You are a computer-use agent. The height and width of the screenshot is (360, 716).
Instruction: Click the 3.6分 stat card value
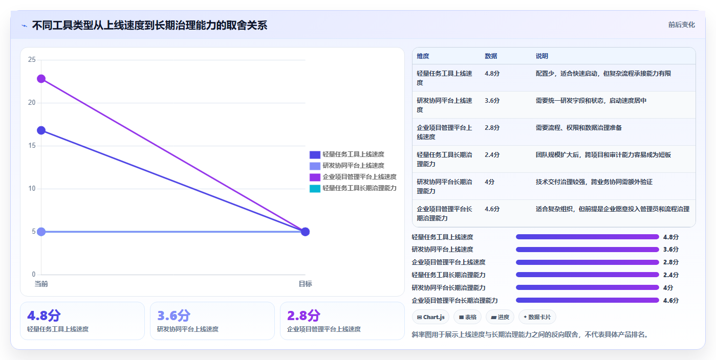[174, 316]
